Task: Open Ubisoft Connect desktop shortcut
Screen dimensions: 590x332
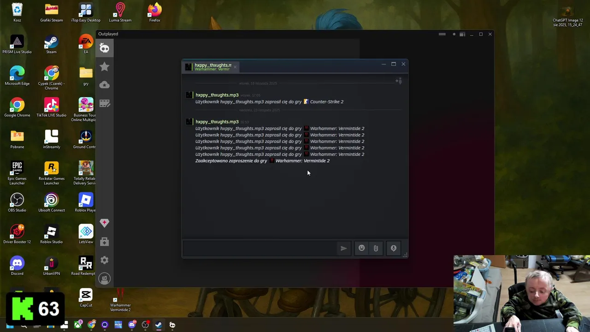Action: [x=51, y=203]
